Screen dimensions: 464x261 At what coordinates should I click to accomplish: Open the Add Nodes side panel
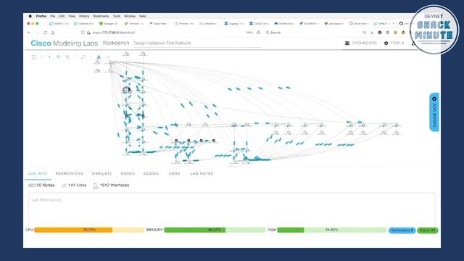point(434,112)
